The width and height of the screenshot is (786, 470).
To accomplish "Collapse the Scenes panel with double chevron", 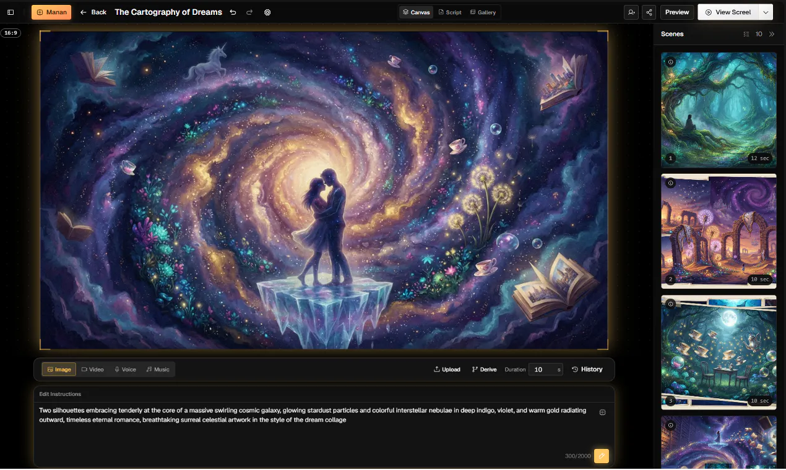I will 772,34.
